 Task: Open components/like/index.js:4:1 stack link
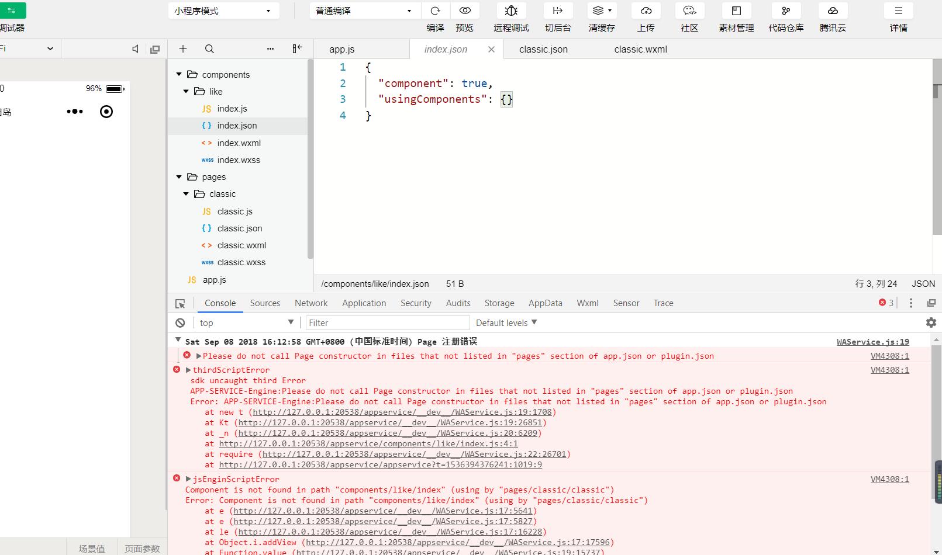coord(368,443)
